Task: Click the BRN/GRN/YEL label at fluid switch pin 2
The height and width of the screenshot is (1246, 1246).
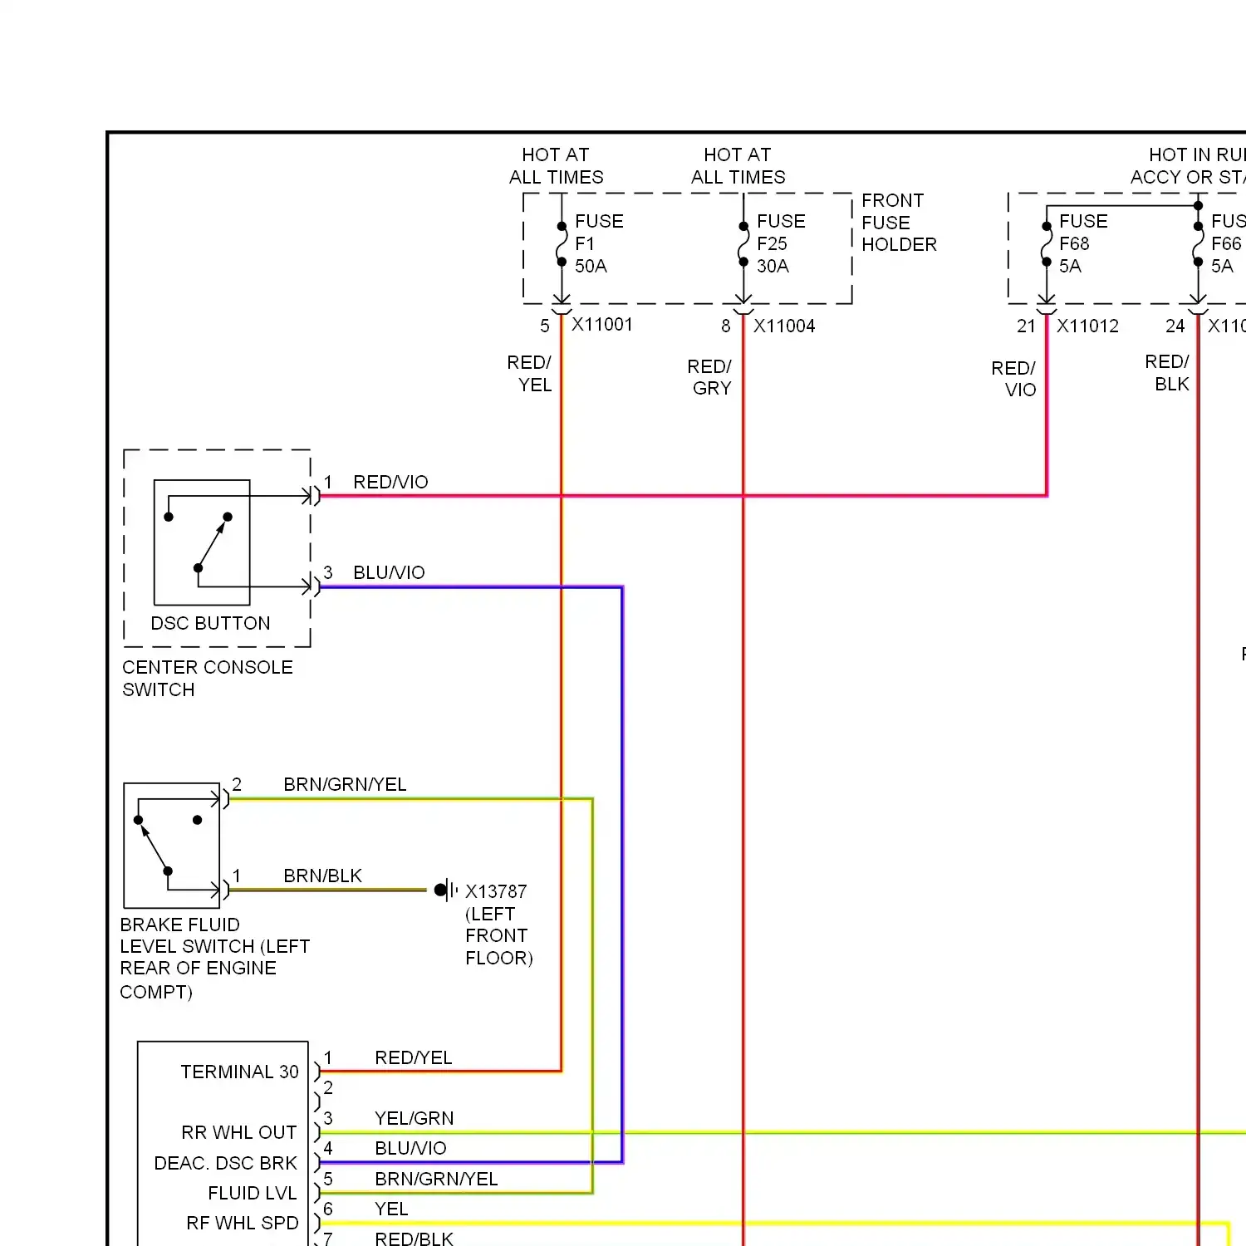Action: tap(345, 784)
